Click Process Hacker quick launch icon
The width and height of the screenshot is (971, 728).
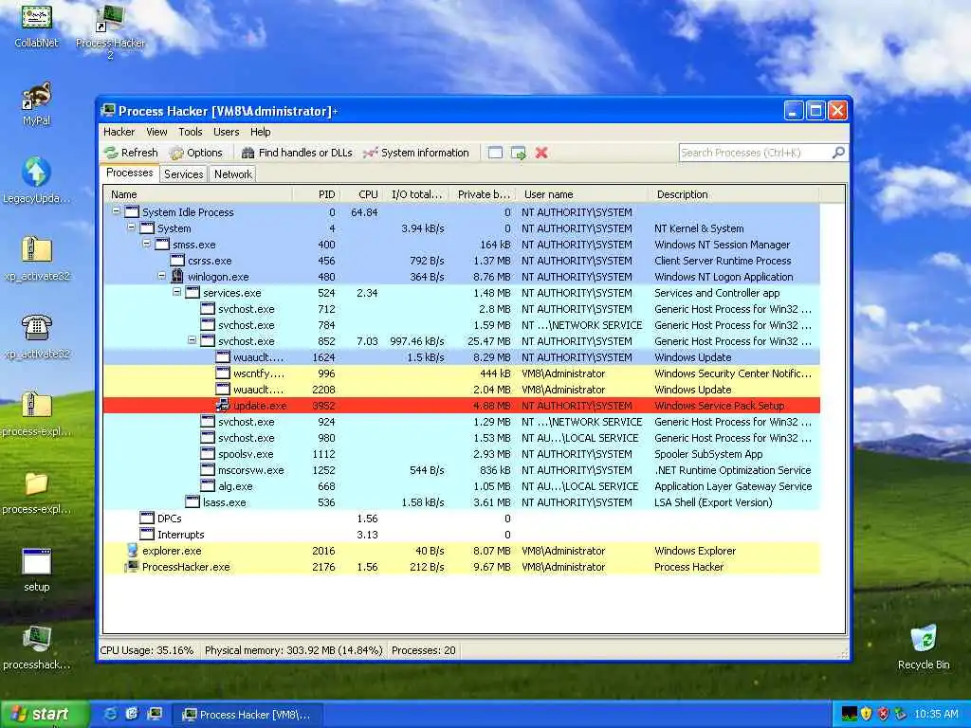pos(155,714)
